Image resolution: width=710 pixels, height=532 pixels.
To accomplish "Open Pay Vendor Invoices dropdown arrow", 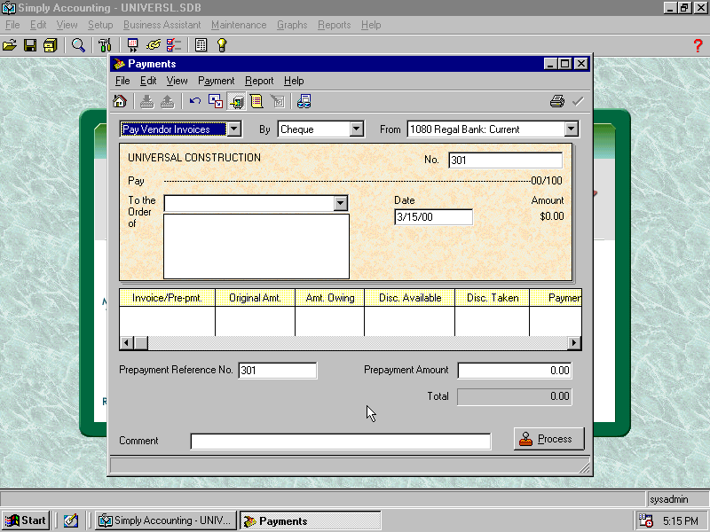I will [233, 129].
